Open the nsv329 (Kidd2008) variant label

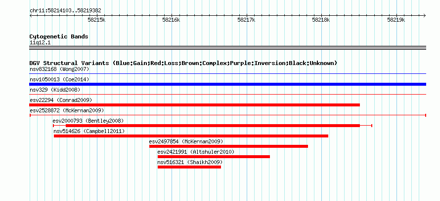(x=55, y=90)
